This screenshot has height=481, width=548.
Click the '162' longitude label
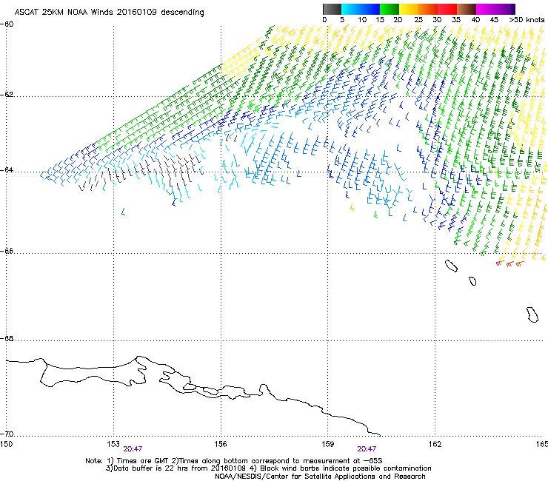click(435, 444)
